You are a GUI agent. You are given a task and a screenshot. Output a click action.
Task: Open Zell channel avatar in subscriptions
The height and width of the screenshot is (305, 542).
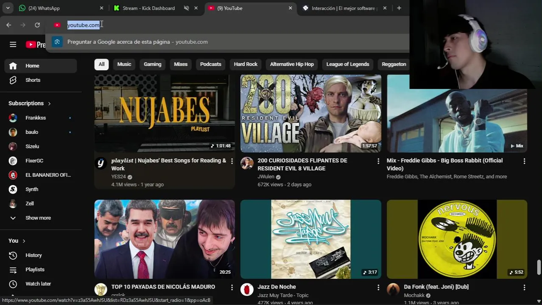click(x=13, y=203)
